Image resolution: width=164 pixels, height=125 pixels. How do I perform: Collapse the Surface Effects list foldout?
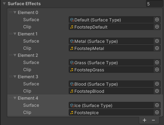tap(4, 4)
